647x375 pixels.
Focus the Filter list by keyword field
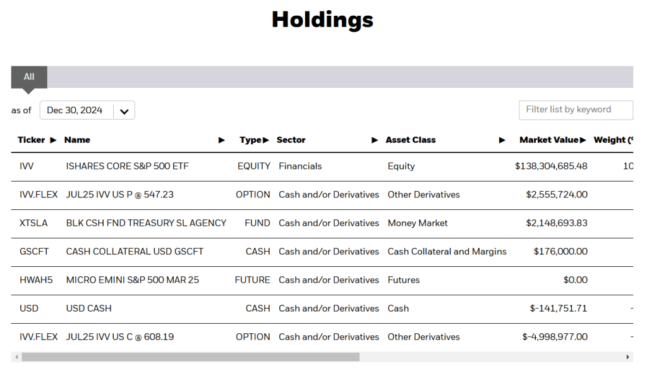575,110
